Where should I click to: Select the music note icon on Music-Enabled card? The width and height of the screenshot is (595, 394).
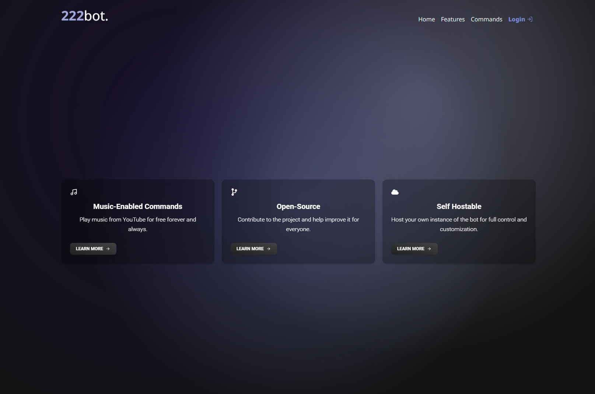[x=74, y=192]
